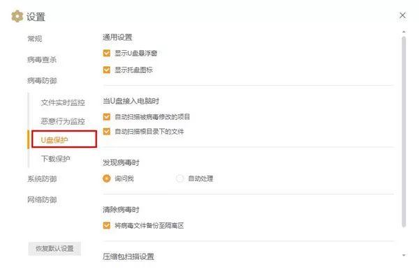
Task: Expand the 系统防御 category
Action: pos(42,179)
